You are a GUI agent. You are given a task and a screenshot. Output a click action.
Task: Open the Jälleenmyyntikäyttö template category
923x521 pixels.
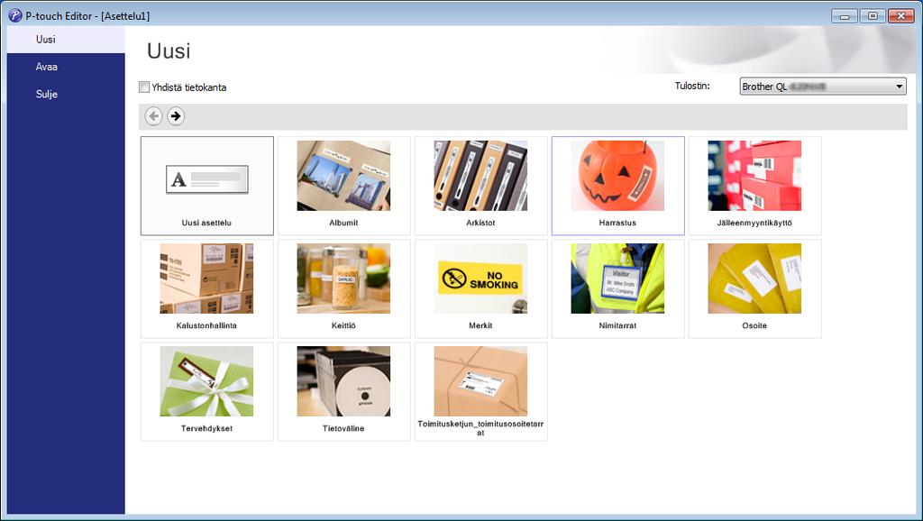coord(754,186)
